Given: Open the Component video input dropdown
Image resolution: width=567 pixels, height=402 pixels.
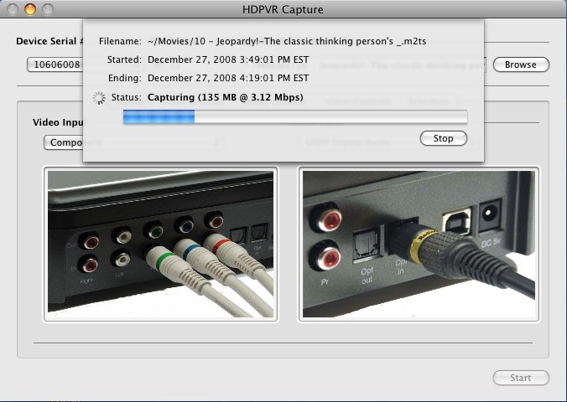Looking at the screenshot, I should point(133,142).
